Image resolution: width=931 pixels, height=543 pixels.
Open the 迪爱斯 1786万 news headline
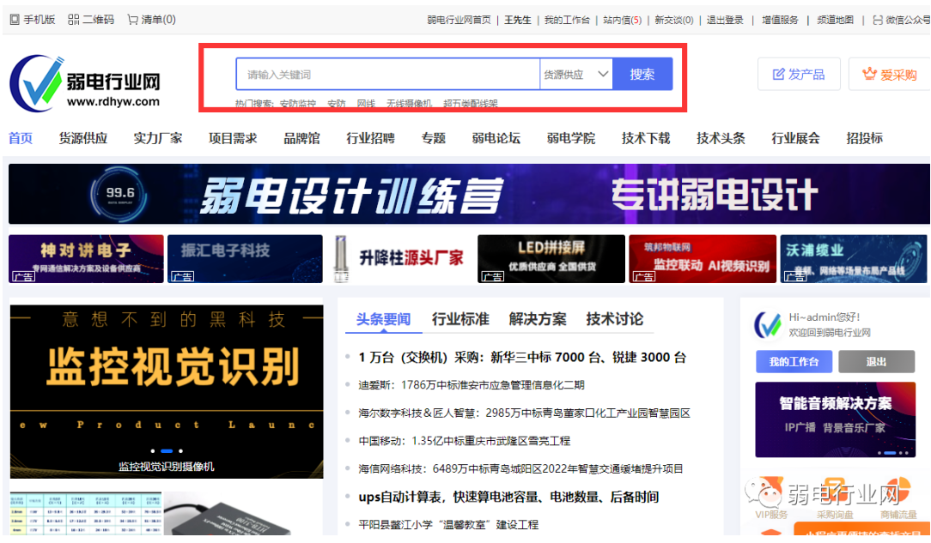click(471, 385)
